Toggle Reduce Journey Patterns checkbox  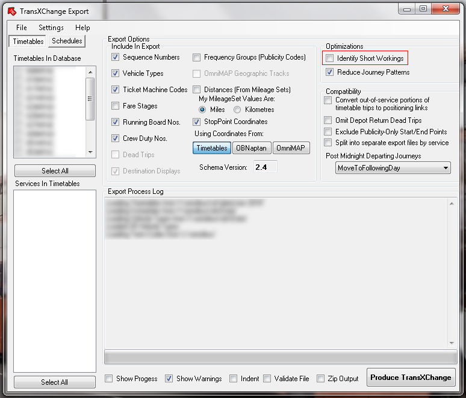[x=329, y=72]
